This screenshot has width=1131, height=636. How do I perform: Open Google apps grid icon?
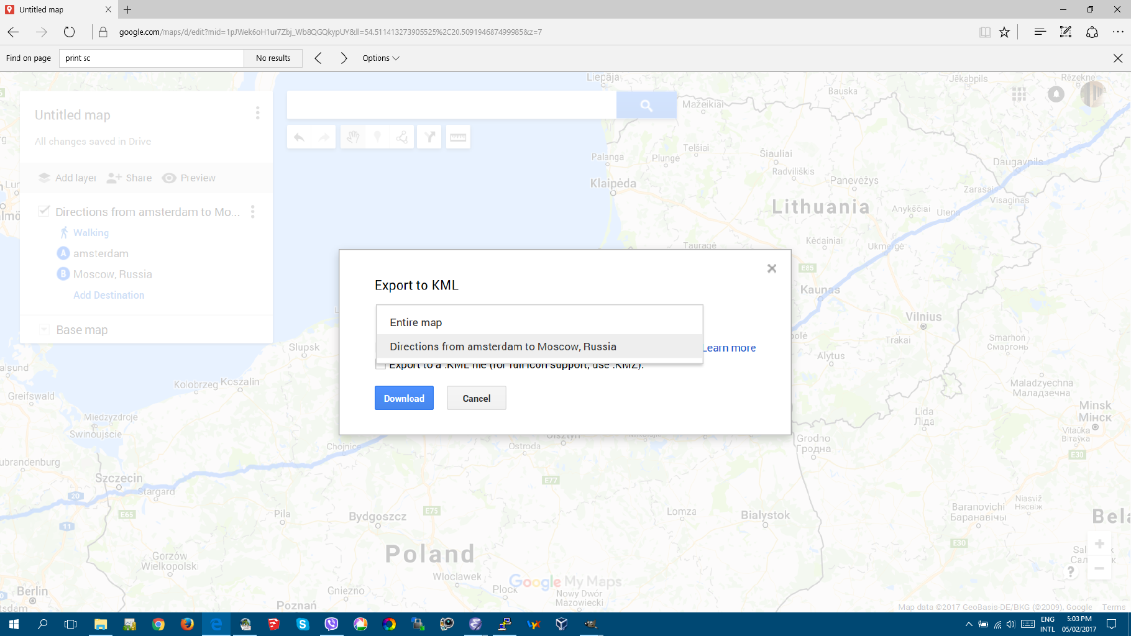click(x=1019, y=94)
